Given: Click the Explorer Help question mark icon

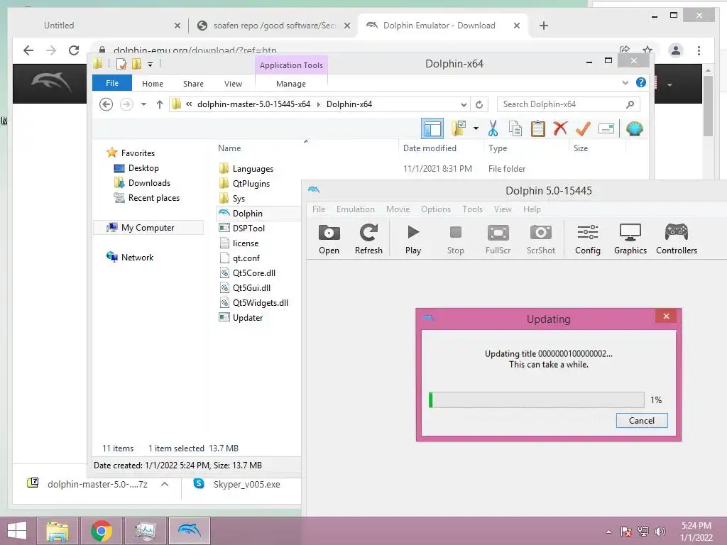Looking at the screenshot, I should click(641, 82).
